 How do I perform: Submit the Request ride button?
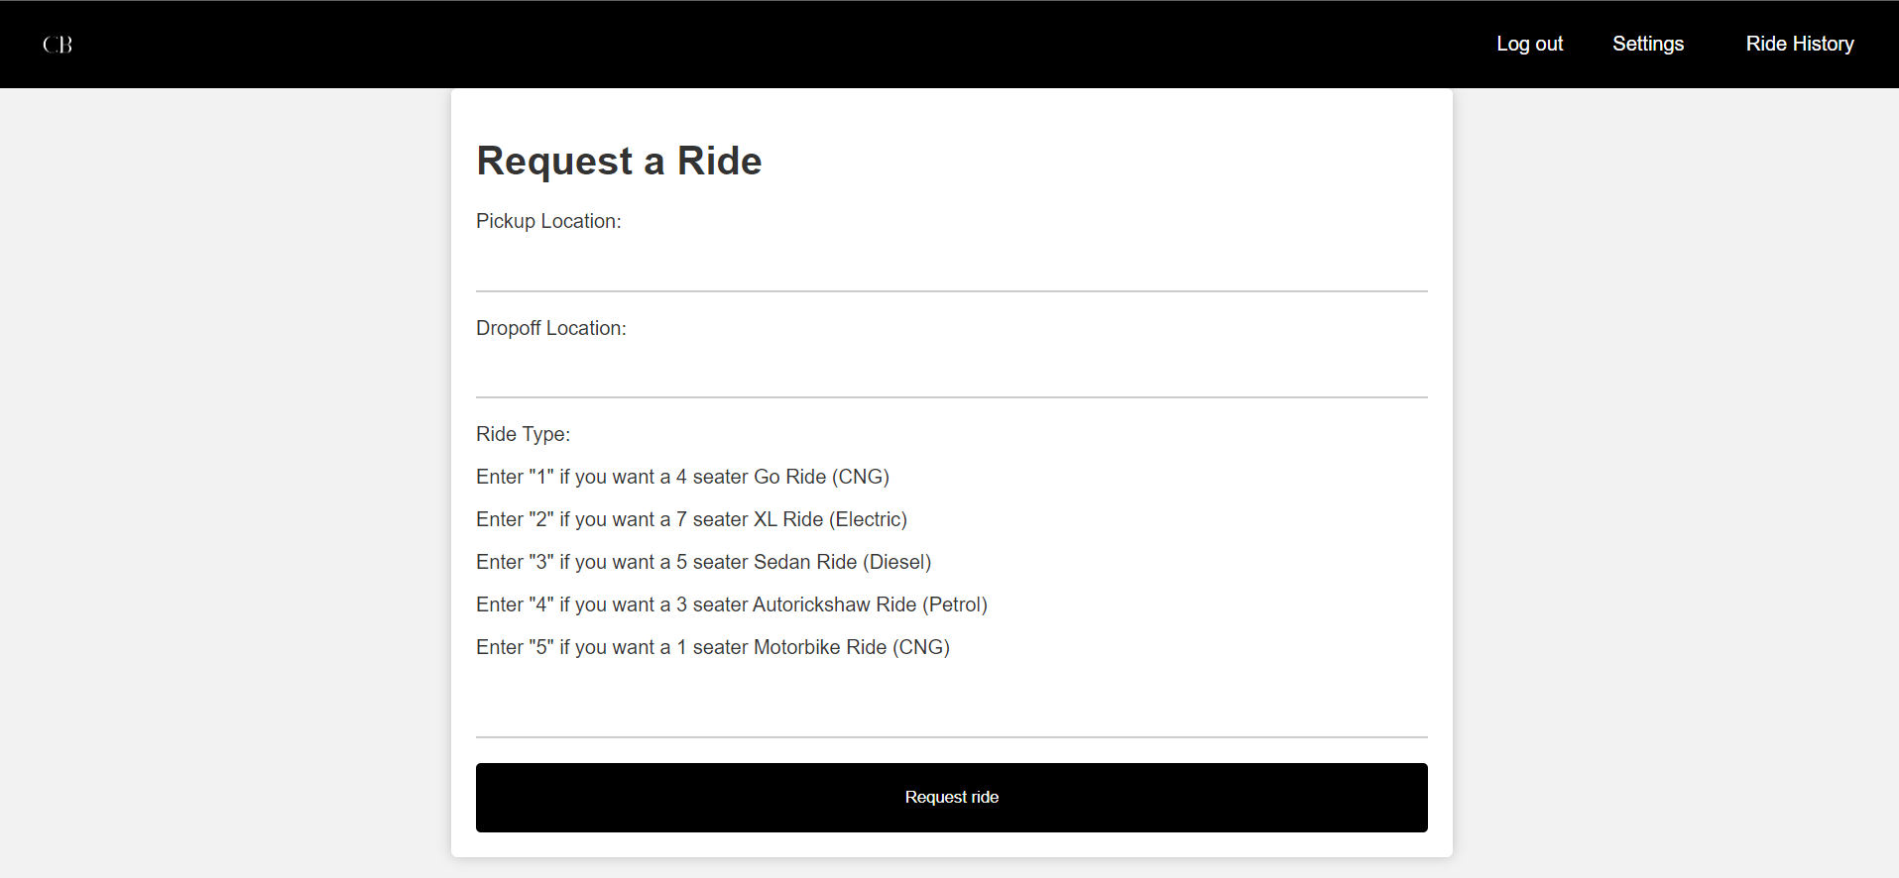[951, 797]
